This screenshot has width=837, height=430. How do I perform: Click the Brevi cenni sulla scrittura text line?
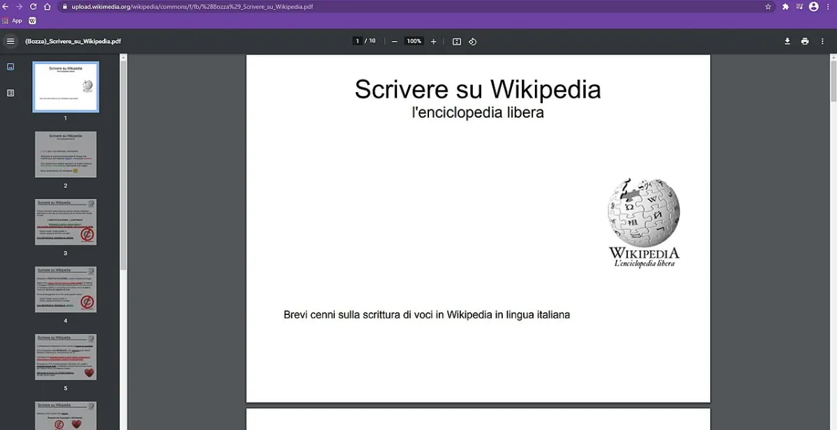427,315
